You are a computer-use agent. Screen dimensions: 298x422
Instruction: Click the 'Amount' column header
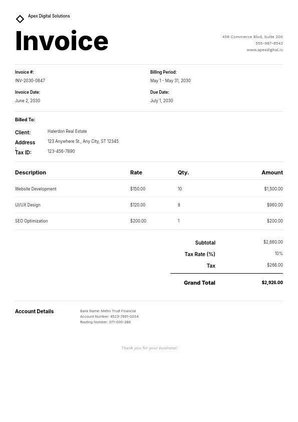click(x=272, y=172)
